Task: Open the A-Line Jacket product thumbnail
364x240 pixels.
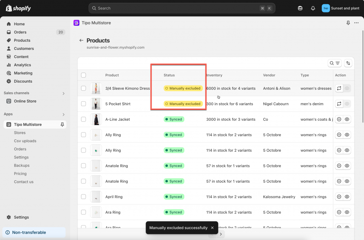Action: (96, 119)
